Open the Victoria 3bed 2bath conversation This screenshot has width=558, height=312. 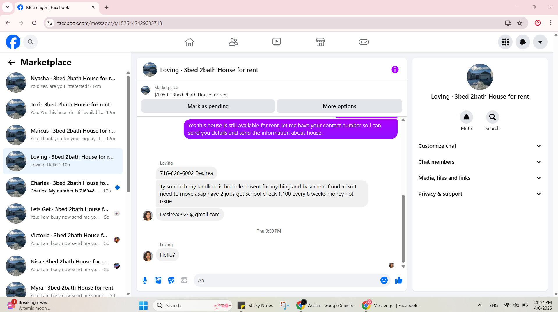click(63, 240)
